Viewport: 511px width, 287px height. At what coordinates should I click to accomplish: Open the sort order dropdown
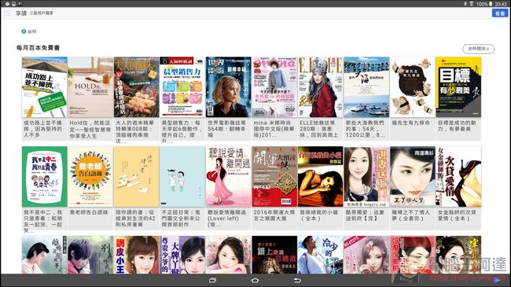tap(479, 49)
